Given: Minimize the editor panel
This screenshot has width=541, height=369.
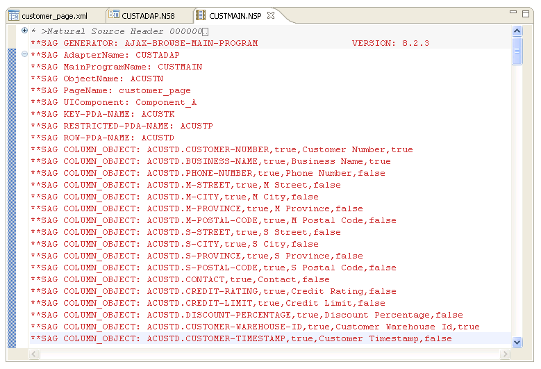Looking at the screenshot, I should pos(514,13).
